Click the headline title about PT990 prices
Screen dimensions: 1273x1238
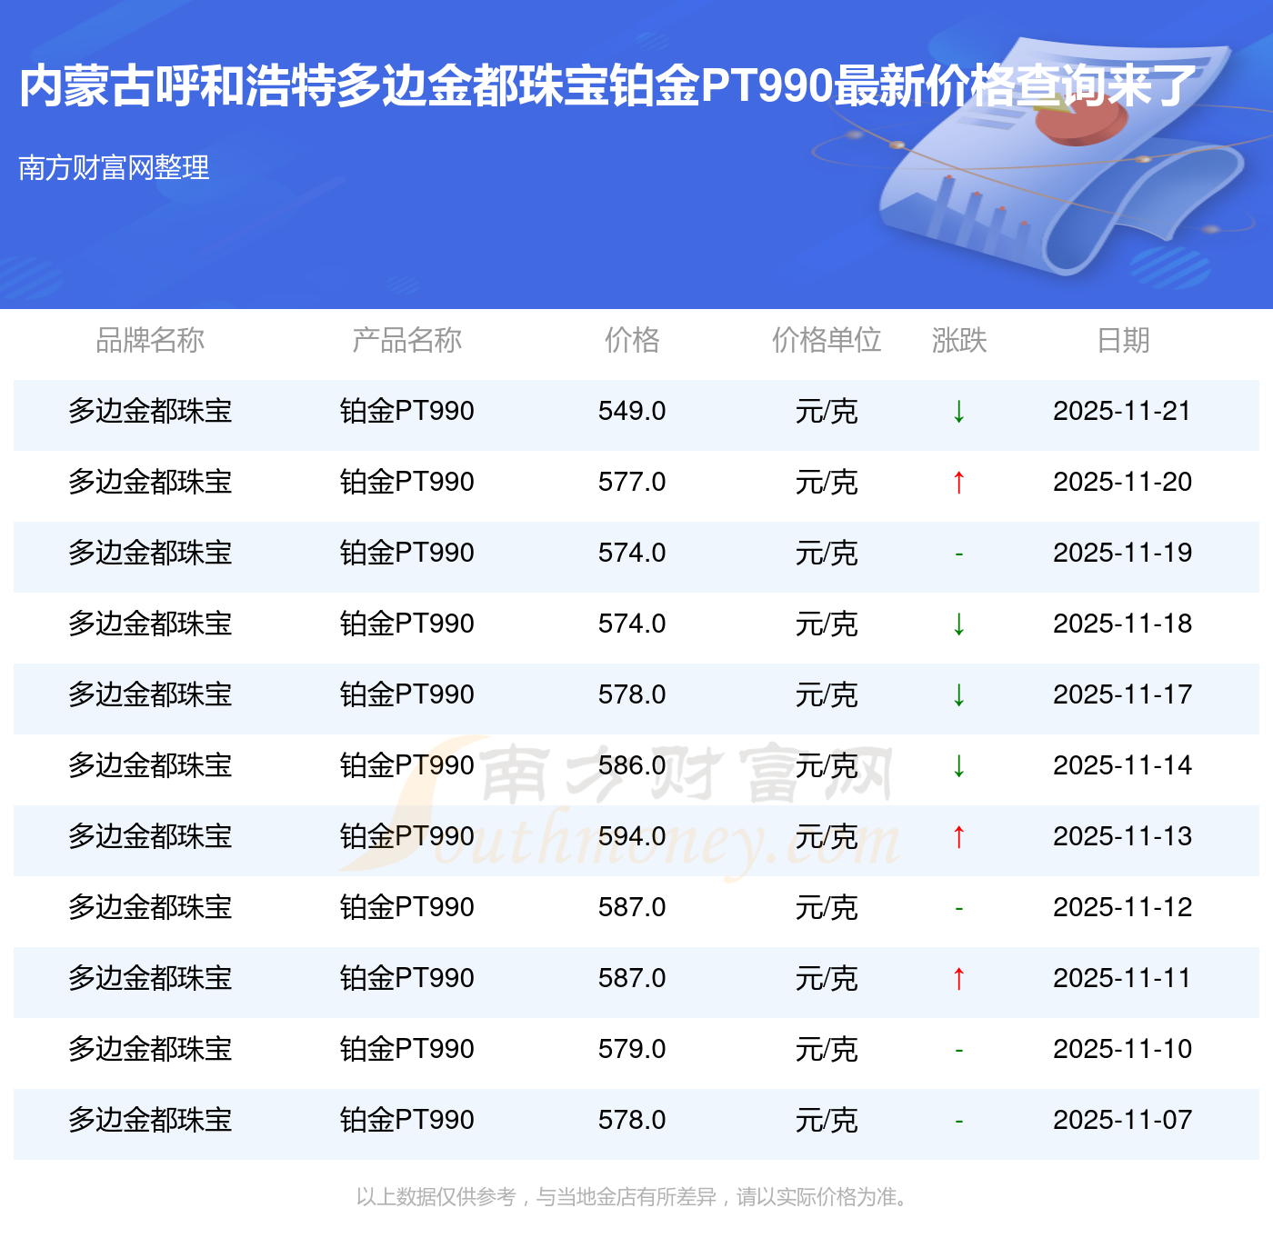607,86
